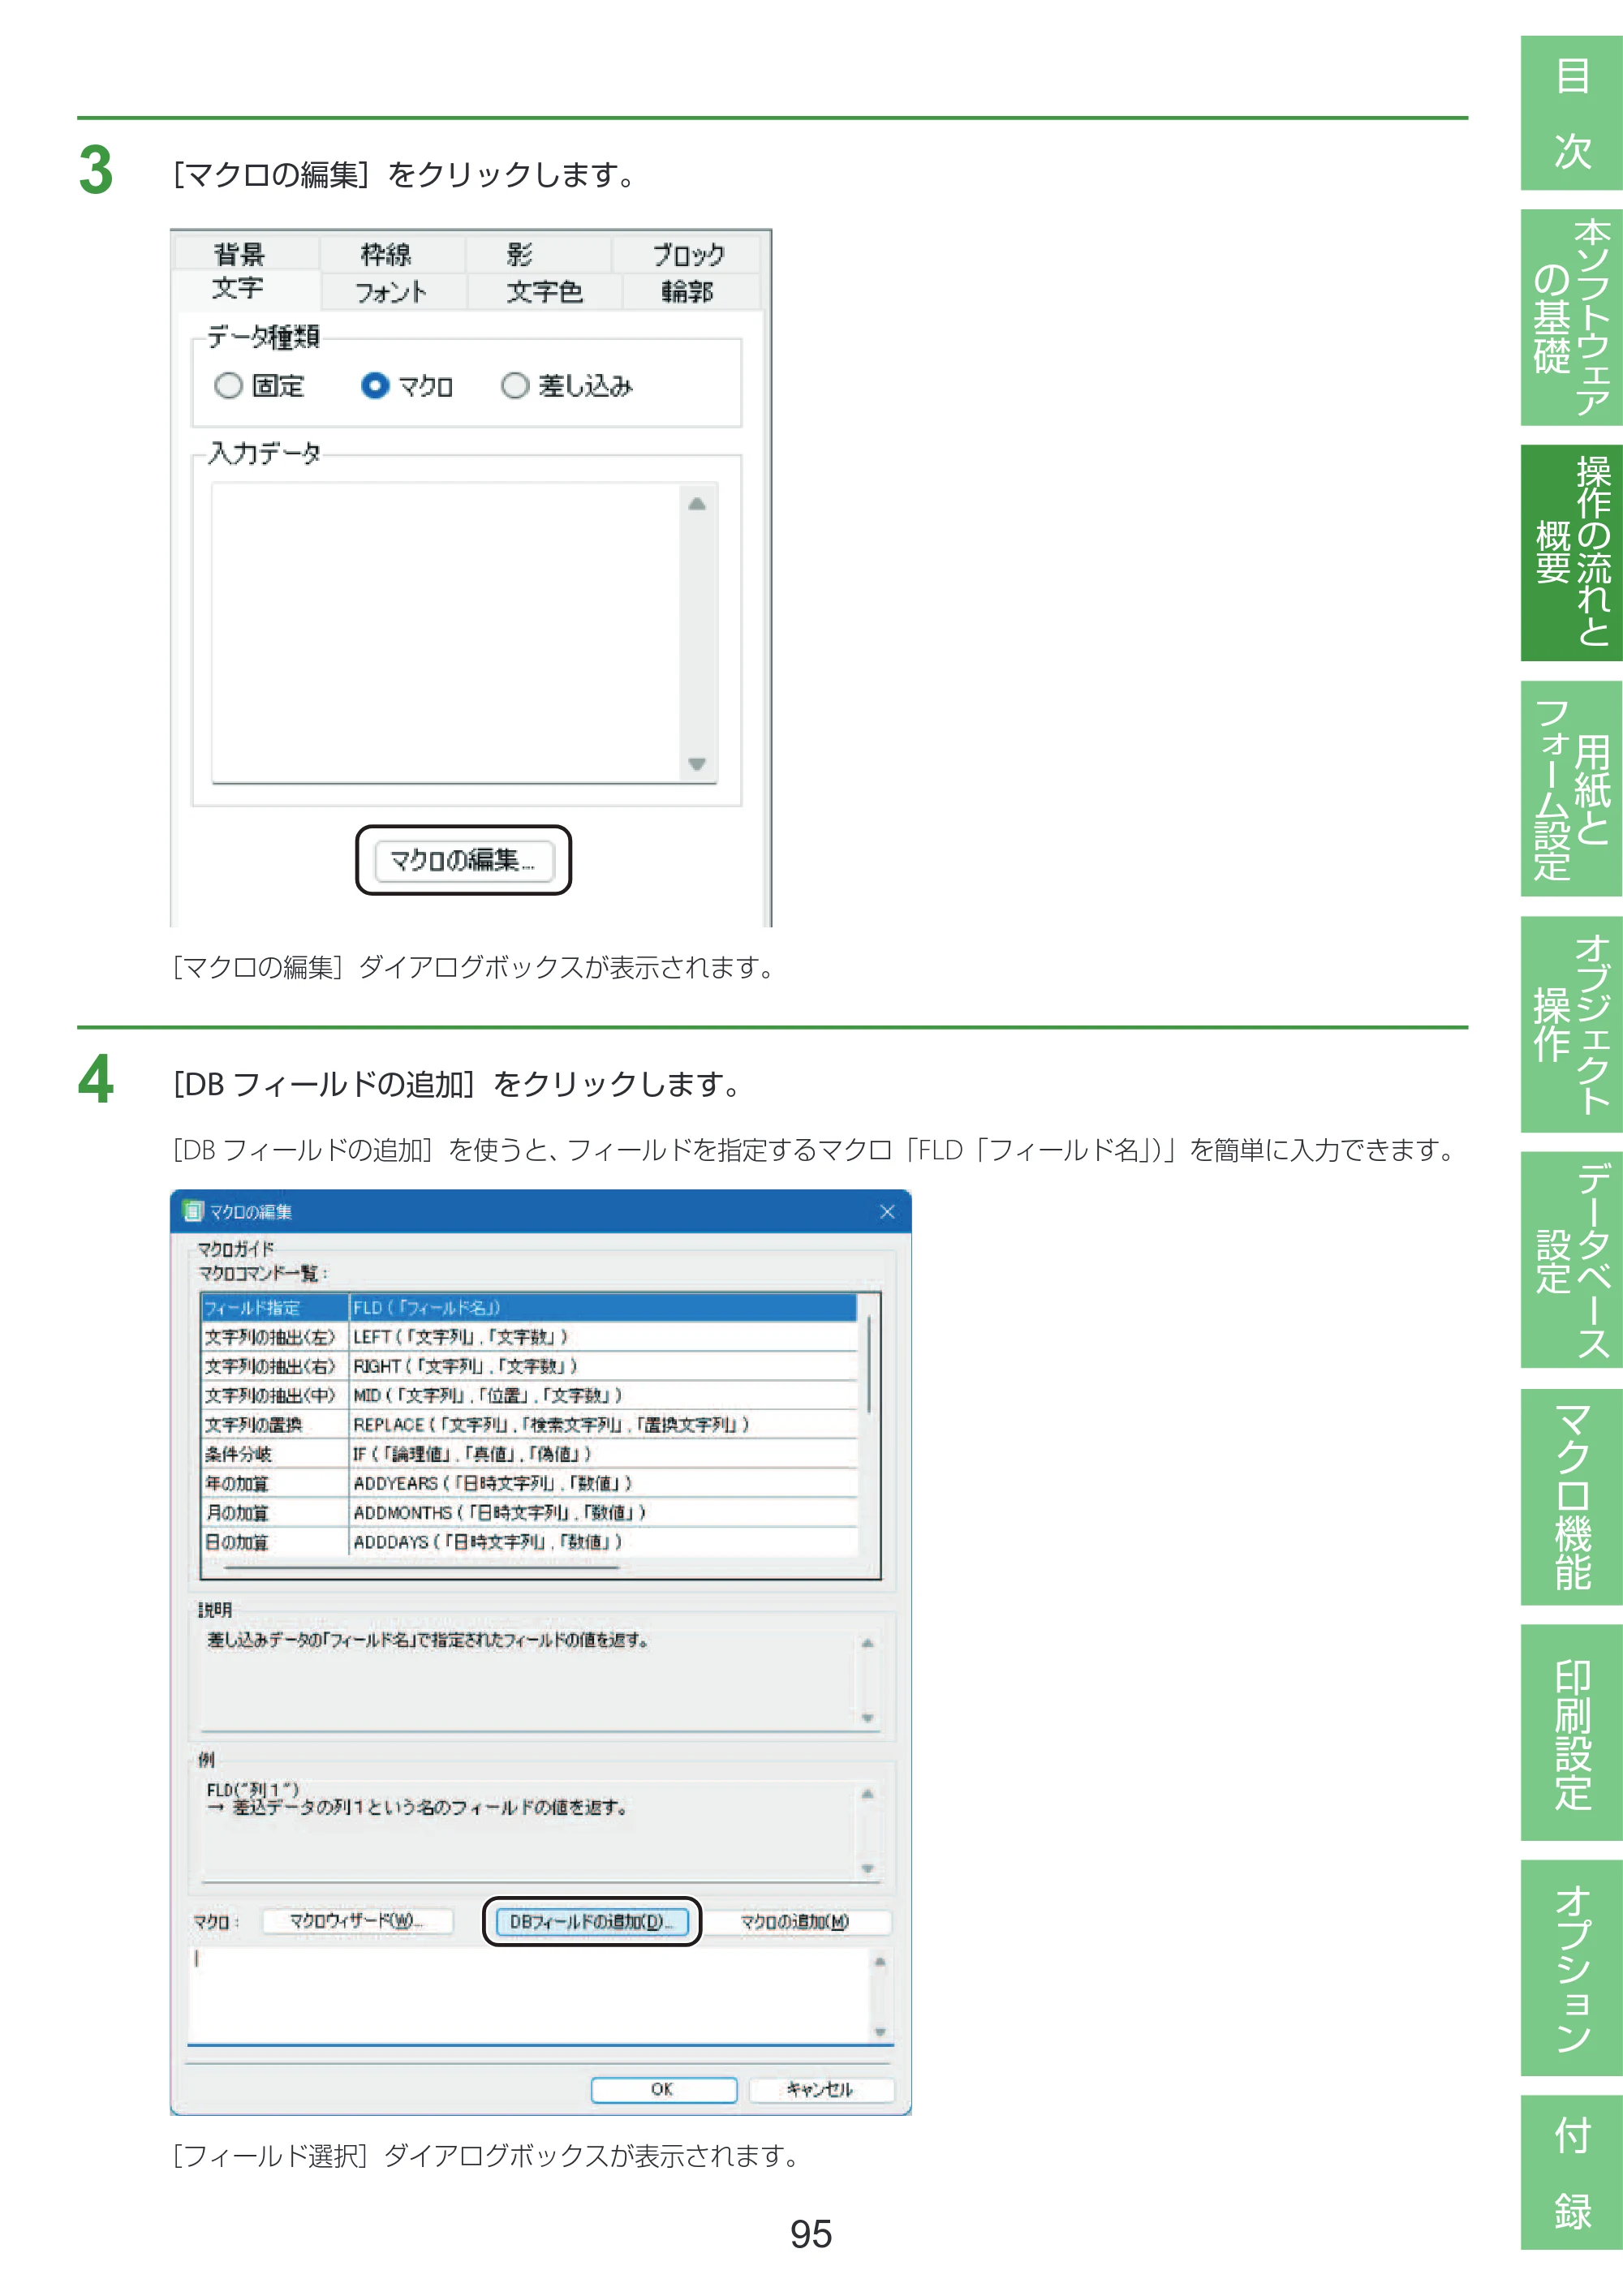Click 例 box scroll up arrow
Image resolution: width=1623 pixels, height=2296 pixels.
point(867,1794)
